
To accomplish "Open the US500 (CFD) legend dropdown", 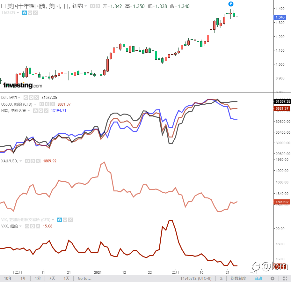I will click(x=35, y=104).
